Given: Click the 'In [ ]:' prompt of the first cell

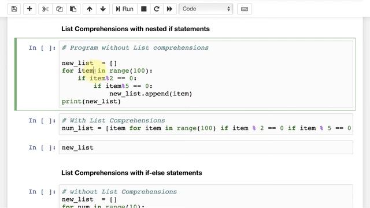Looking at the screenshot, I should pos(42,48).
